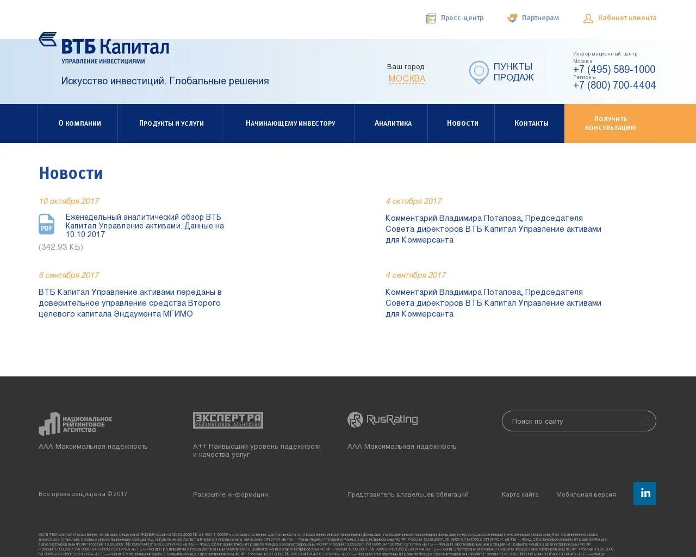Click the ВТБ Капитал logo
This screenshot has height=557, width=696.
pyautogui.click(x=104, y=48)
